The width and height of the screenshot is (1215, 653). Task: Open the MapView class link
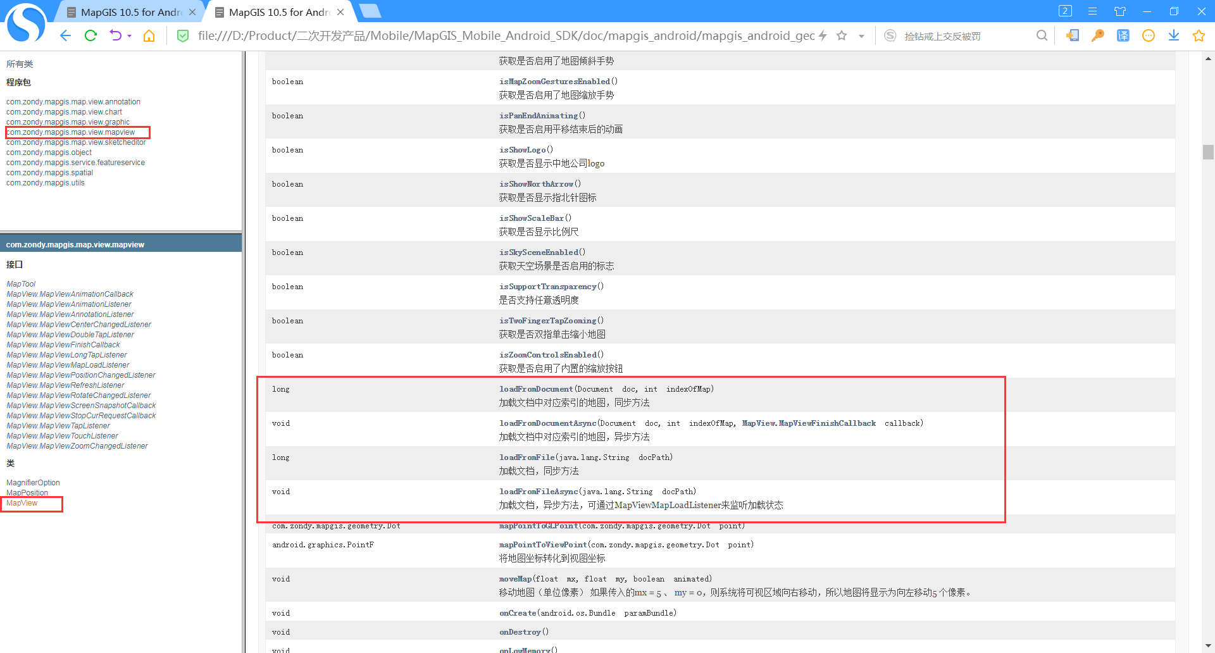(22, 503)
